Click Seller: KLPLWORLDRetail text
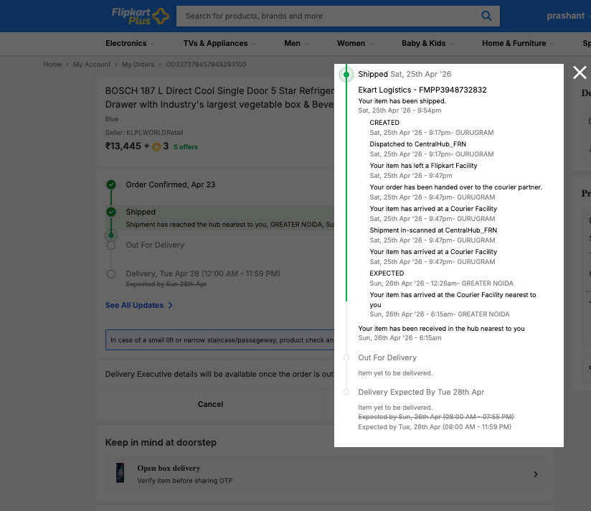This screenshot has height=511, width=591. 144,133
